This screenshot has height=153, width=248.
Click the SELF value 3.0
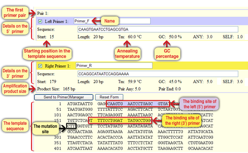[240, 81]
